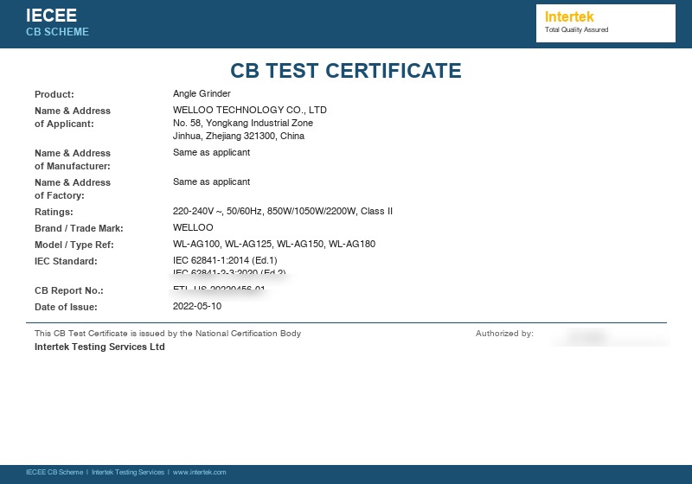Click the Date of Issue: label
This screenshot has width=692, height=484.
66,307
